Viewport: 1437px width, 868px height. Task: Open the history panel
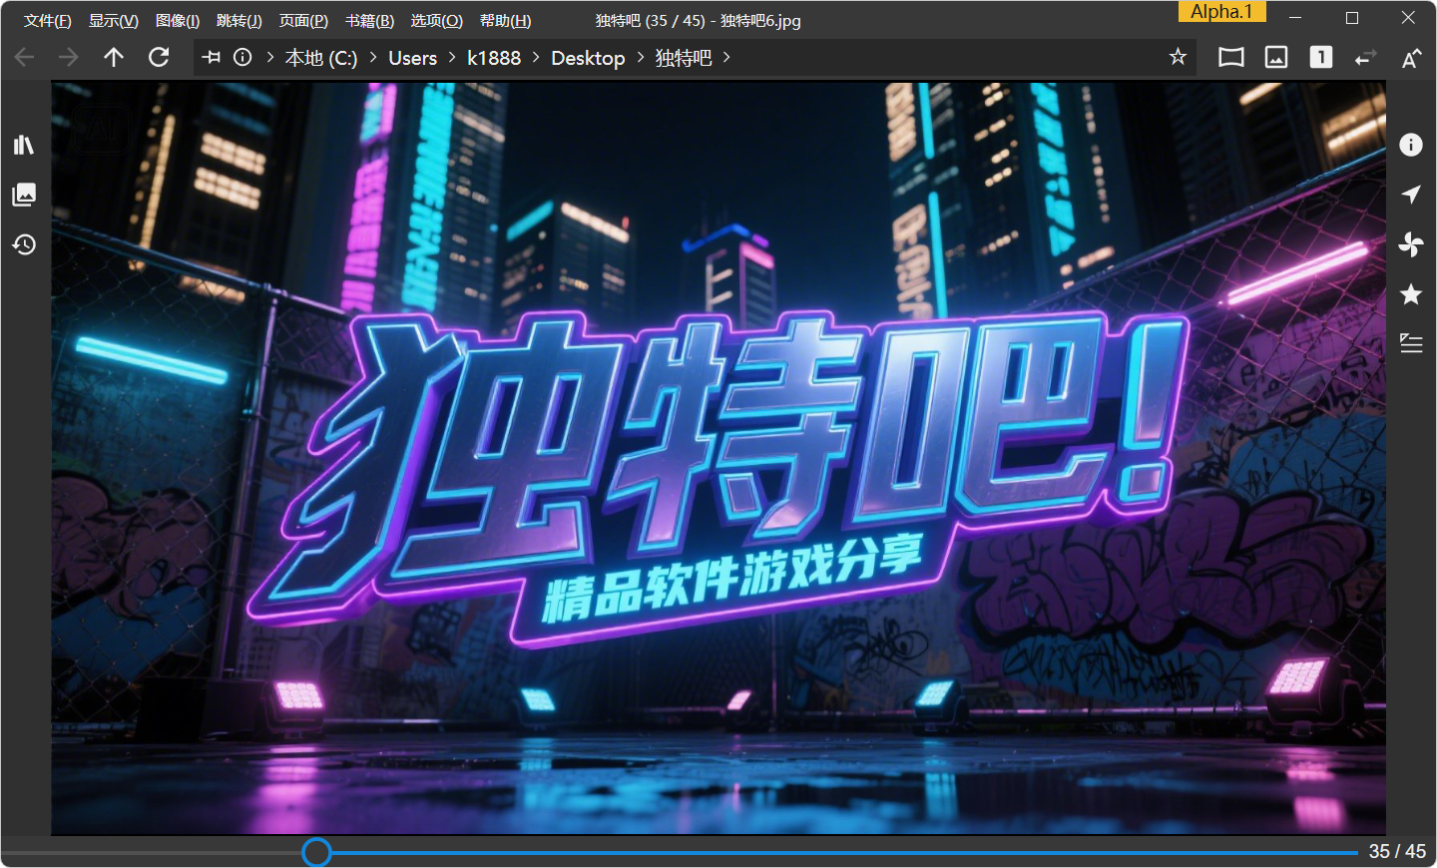(24, 244)
